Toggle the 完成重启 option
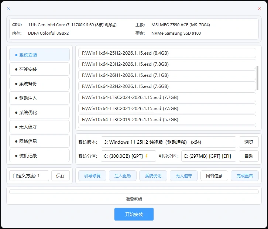The height and width of the screenshot is (229, 268). 245,176
